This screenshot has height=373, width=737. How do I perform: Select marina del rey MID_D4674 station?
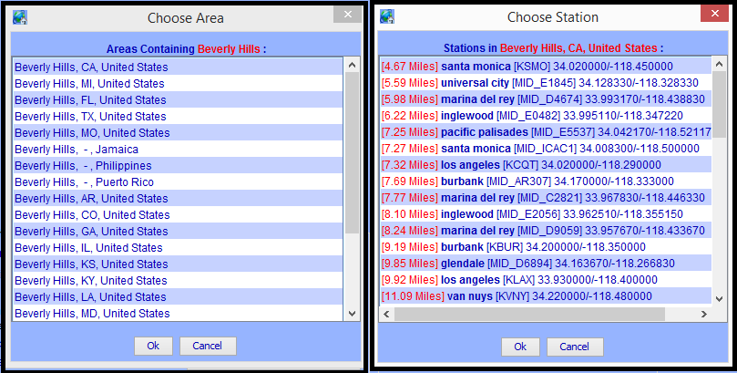coord(547,99)
